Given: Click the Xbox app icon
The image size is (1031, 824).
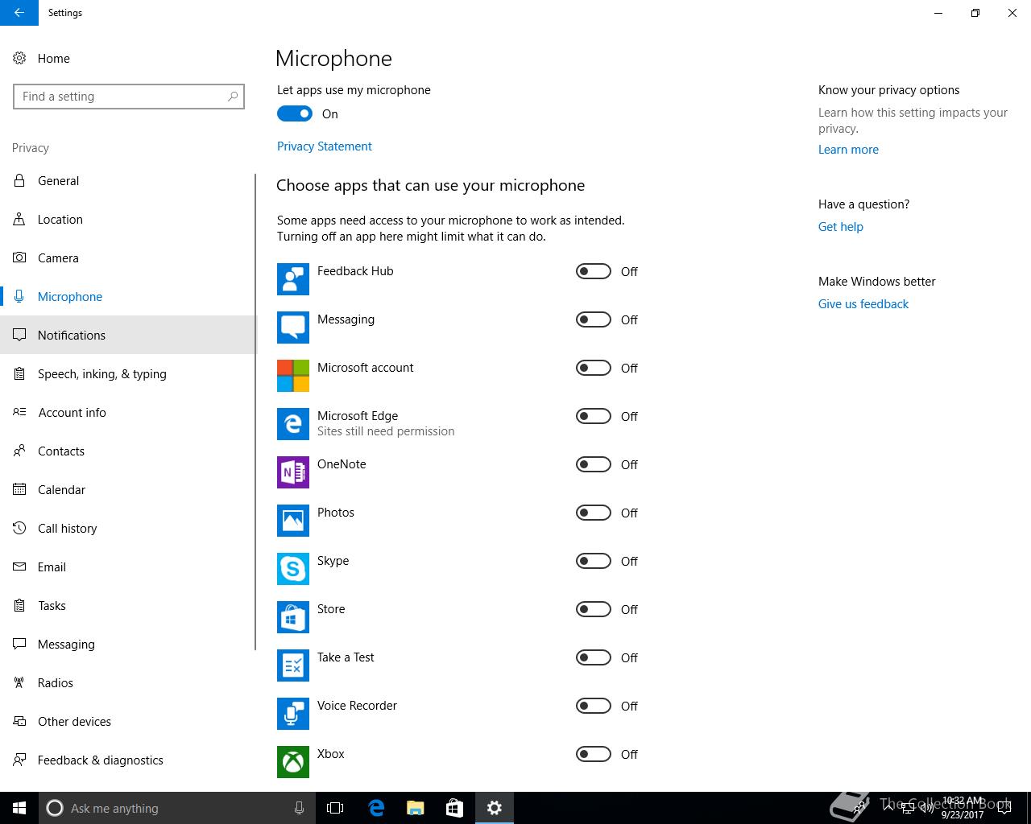Looking at the screenshot, I should pos(292,762).
